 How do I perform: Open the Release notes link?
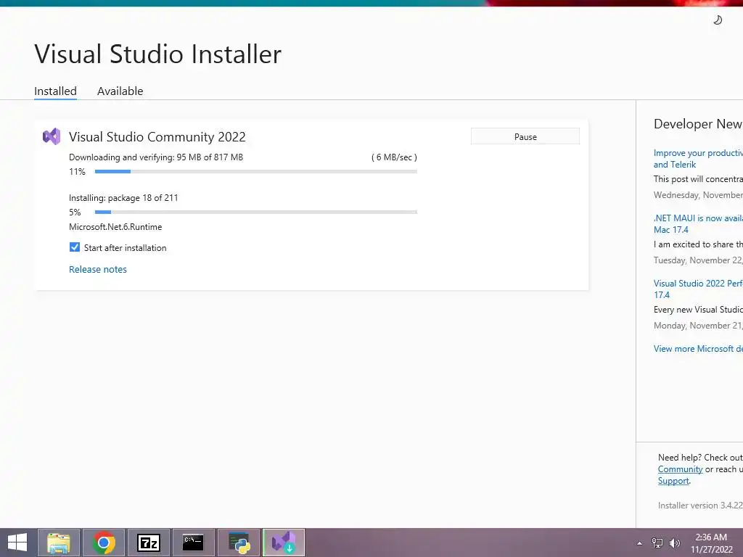(x=98, y=269)
